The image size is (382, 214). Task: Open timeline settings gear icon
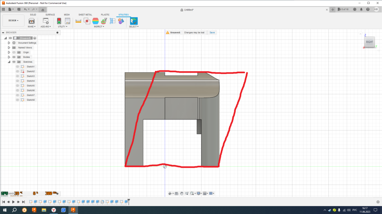tap(378, 202)
